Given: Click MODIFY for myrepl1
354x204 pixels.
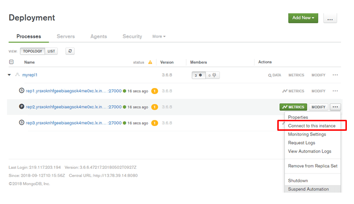Looking at the screenshot, I should click(x=318, y=75).
